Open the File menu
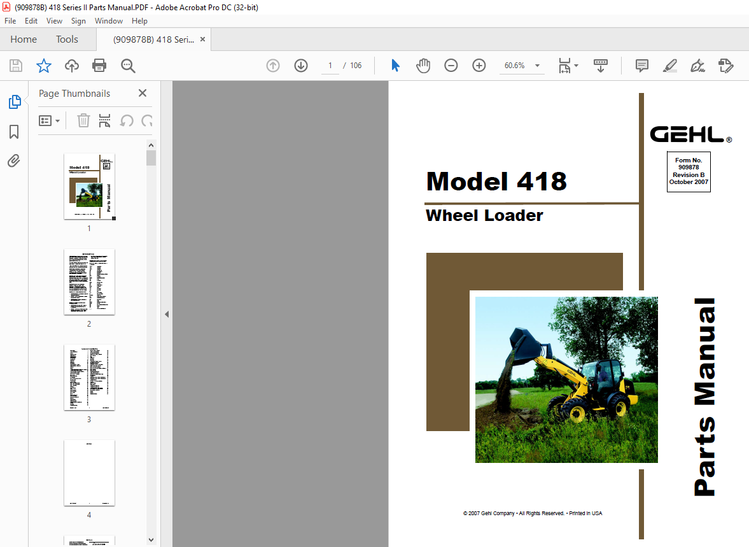 [10, 21]
